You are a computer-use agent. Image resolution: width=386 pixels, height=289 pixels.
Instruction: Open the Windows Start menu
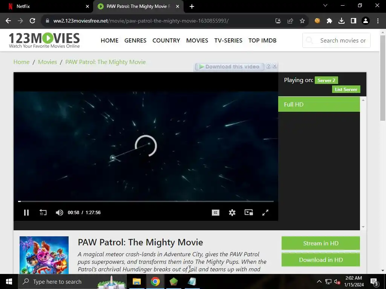coord(9,281)
